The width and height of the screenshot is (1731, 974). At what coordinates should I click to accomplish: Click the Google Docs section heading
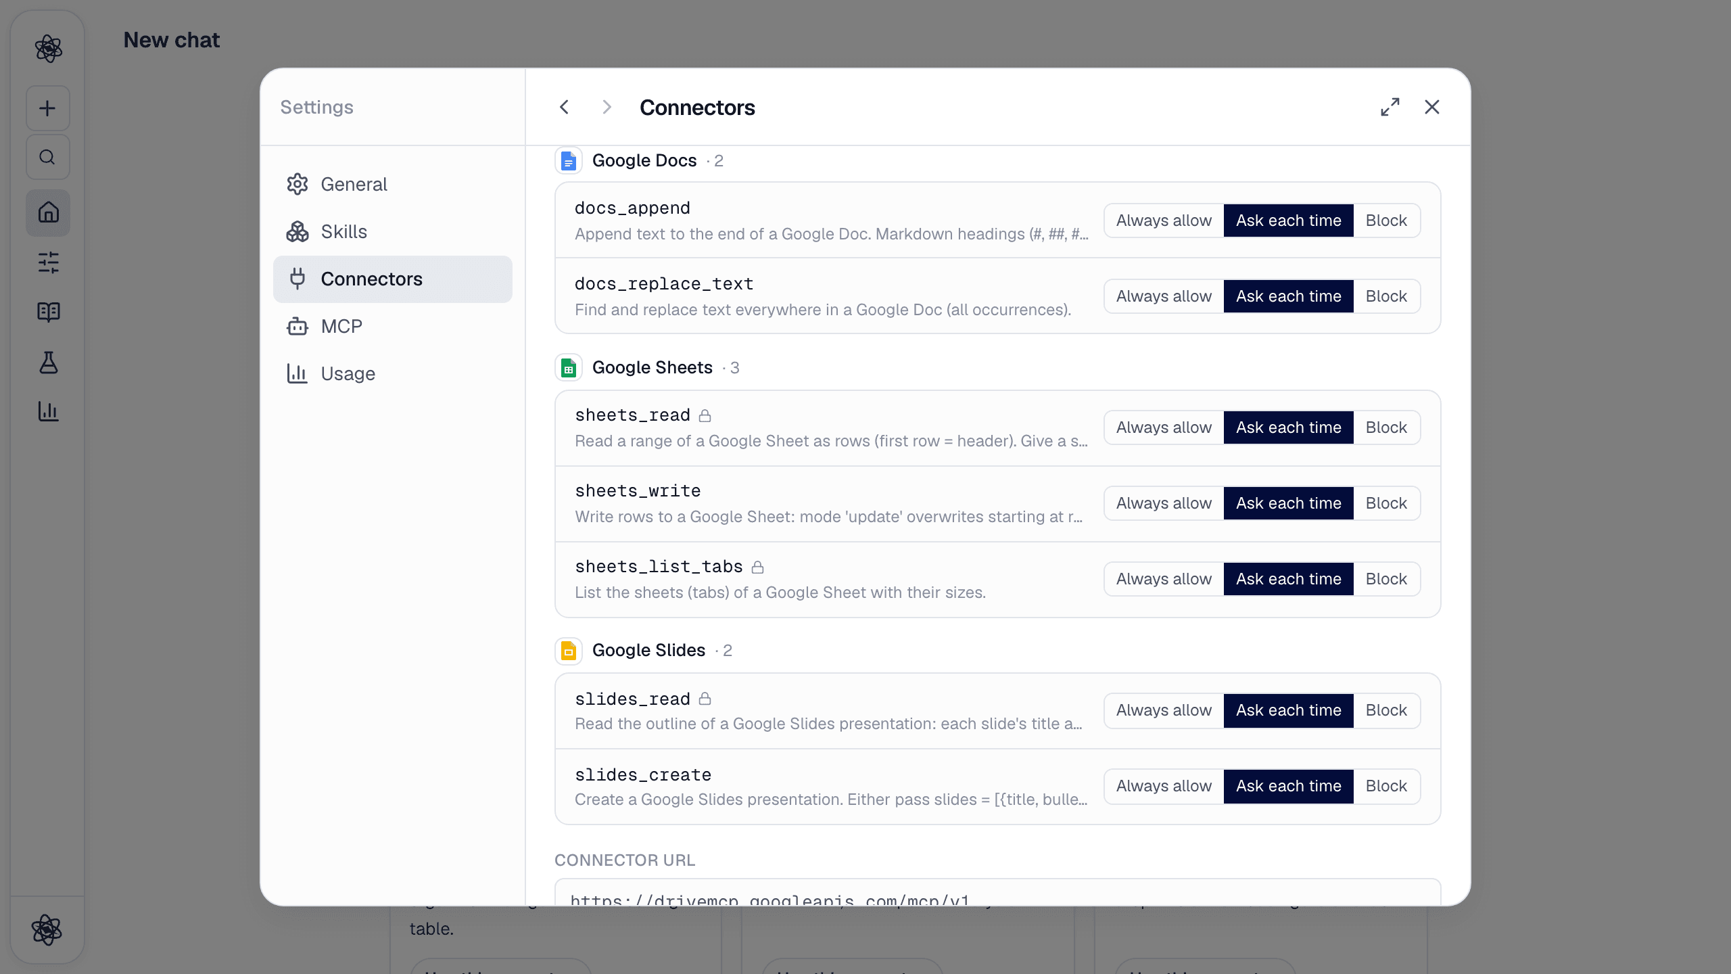pos(644,160)
